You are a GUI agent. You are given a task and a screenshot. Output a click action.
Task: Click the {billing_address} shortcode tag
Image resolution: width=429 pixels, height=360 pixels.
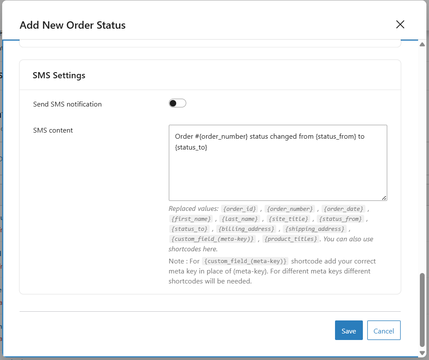click(x=247, y=229)
